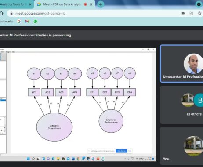Bookmark this page with star icon

(199, 13)
